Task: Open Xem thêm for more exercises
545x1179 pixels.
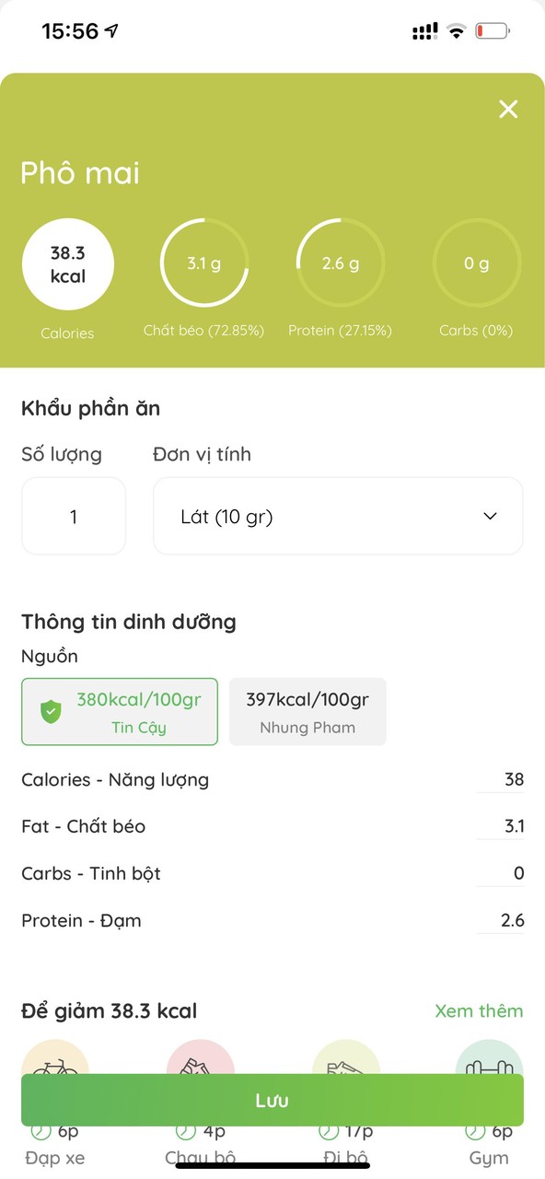Action: pyautogui.click(x=480, y=1010)
